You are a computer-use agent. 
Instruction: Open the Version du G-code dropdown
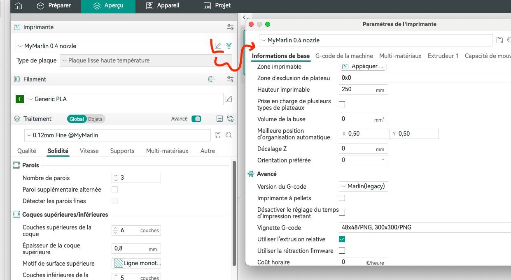(363, 186)
